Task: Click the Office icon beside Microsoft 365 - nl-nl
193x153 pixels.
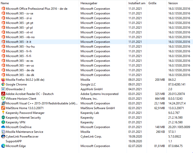Action: click(x=3, y=32)
